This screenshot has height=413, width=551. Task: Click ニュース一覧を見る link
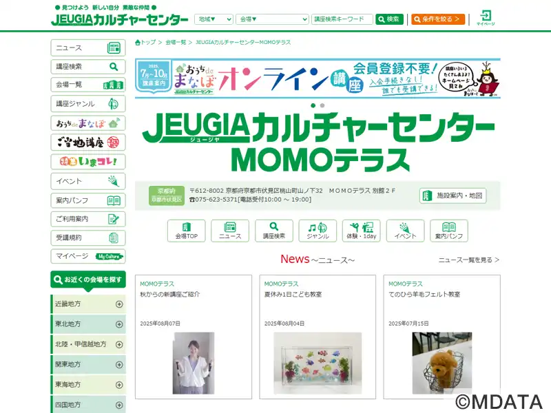point(469,260)
